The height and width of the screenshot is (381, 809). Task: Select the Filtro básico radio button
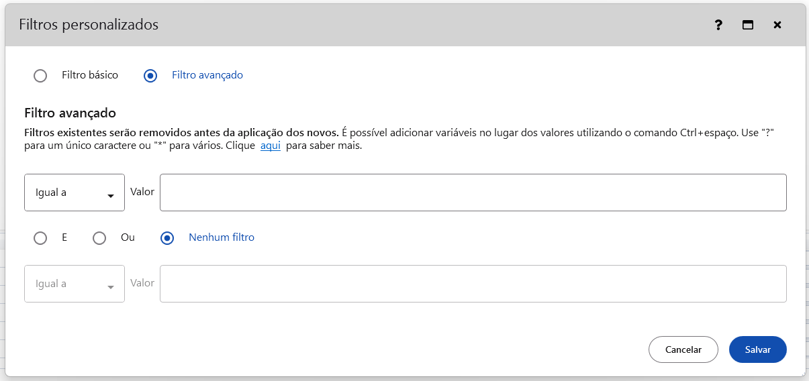click(x=40, y=76)
